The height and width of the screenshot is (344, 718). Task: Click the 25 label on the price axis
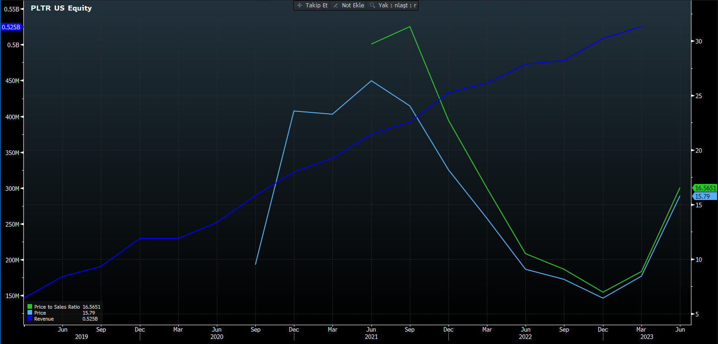(x=698, y=96)
